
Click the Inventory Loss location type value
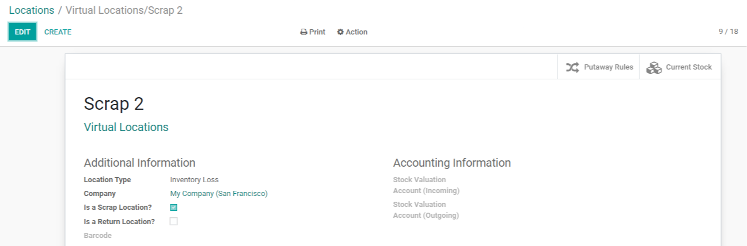pos(194,180)
